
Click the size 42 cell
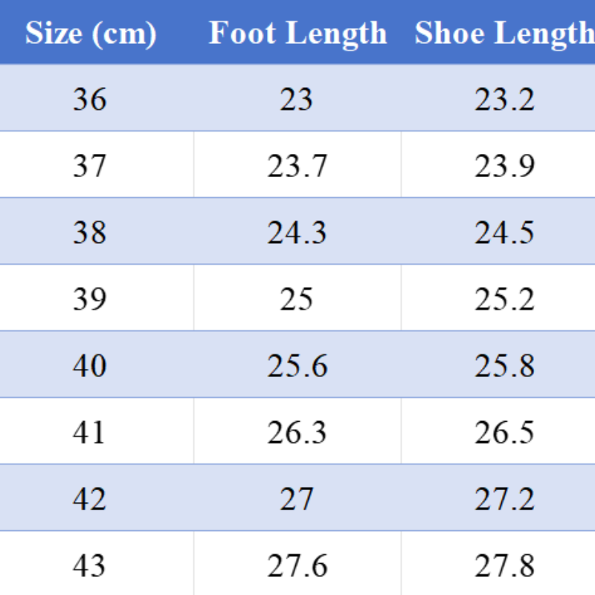coord(90,499)
